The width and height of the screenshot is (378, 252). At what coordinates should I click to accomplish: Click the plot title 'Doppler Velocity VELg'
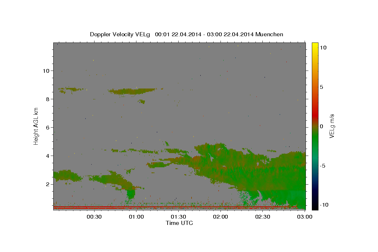(120, 34)
